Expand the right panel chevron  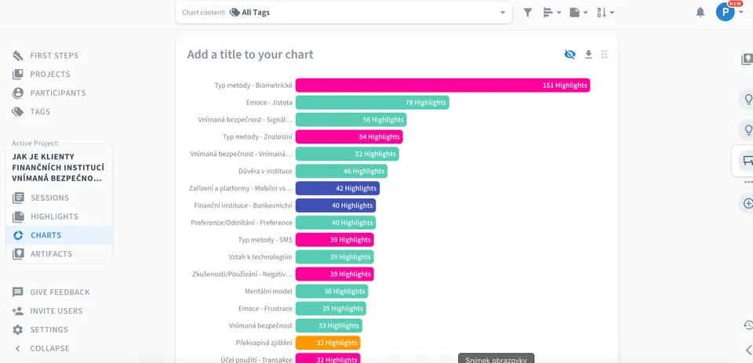pos(748,349)
